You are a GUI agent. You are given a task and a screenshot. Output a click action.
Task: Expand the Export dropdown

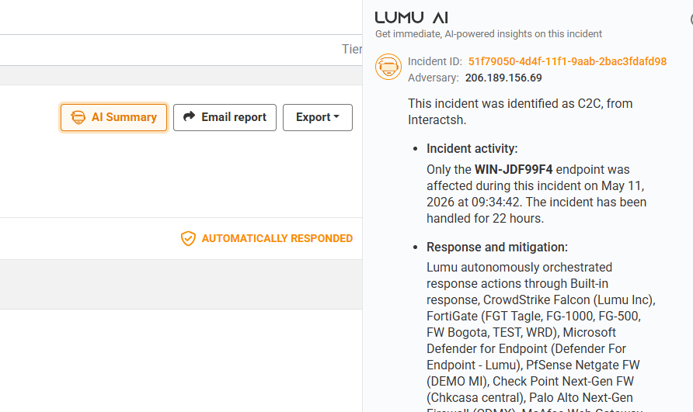(x=317, y=117)
